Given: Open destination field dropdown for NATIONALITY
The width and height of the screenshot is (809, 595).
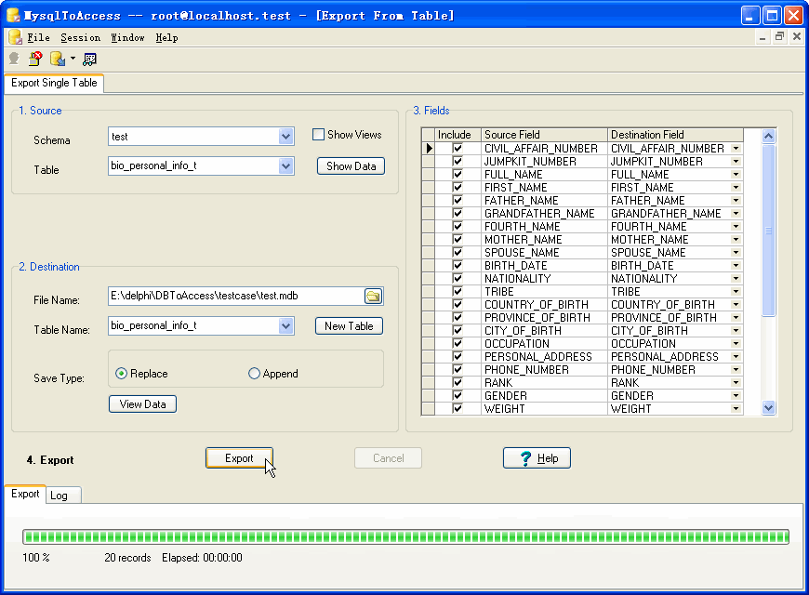Looking at the screenshot, I should point(736,279).
